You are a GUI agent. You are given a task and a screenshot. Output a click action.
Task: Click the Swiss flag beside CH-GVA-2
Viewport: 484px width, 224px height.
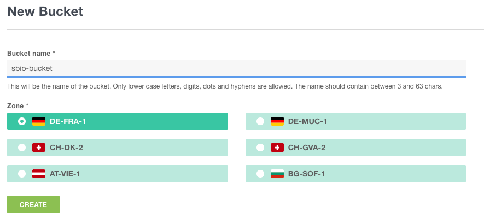(277, 148)
